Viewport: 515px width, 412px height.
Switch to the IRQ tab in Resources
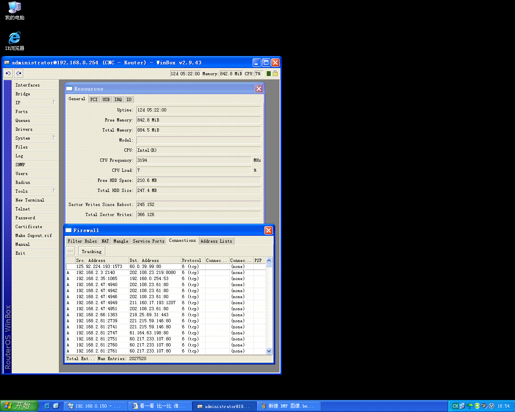118,99
